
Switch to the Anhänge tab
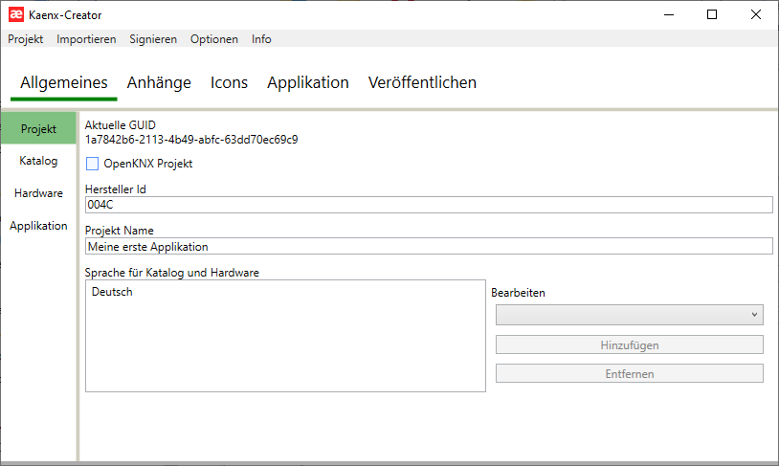coord(159,82)
